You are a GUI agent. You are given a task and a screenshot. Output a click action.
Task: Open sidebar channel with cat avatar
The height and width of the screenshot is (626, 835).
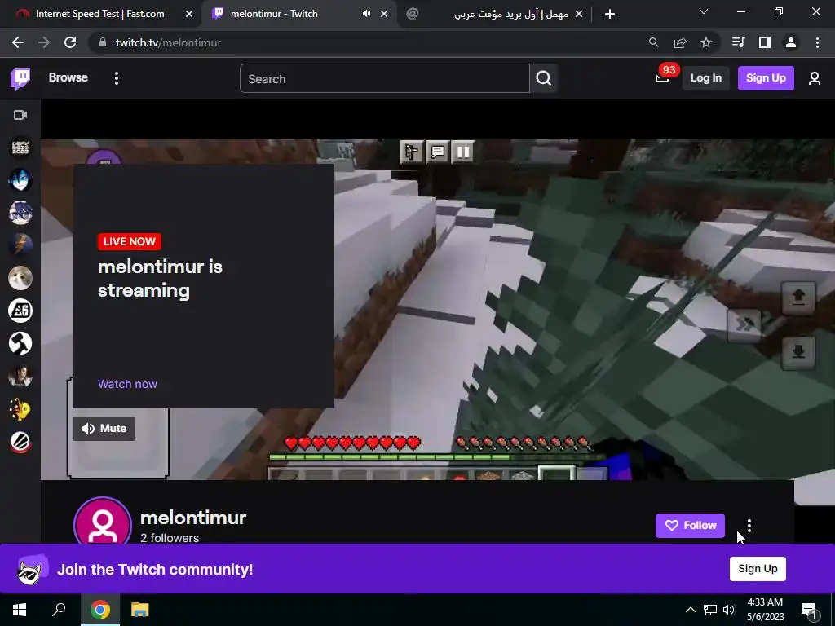pos(20,278)
